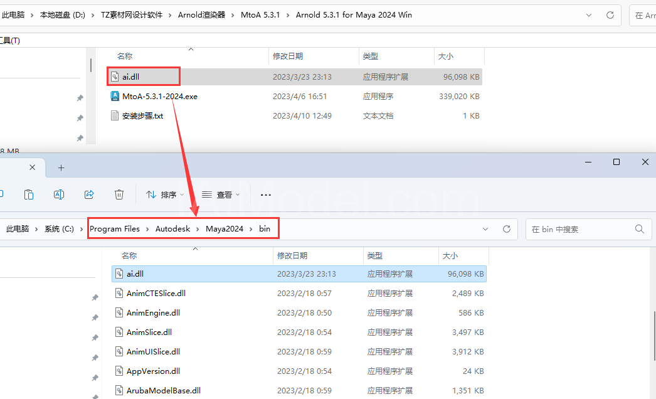The height and width of the screenshot is (399, 656).
Task: Open a new tab with the plus button
Action: pyautogui.click(x=61, y=168)
